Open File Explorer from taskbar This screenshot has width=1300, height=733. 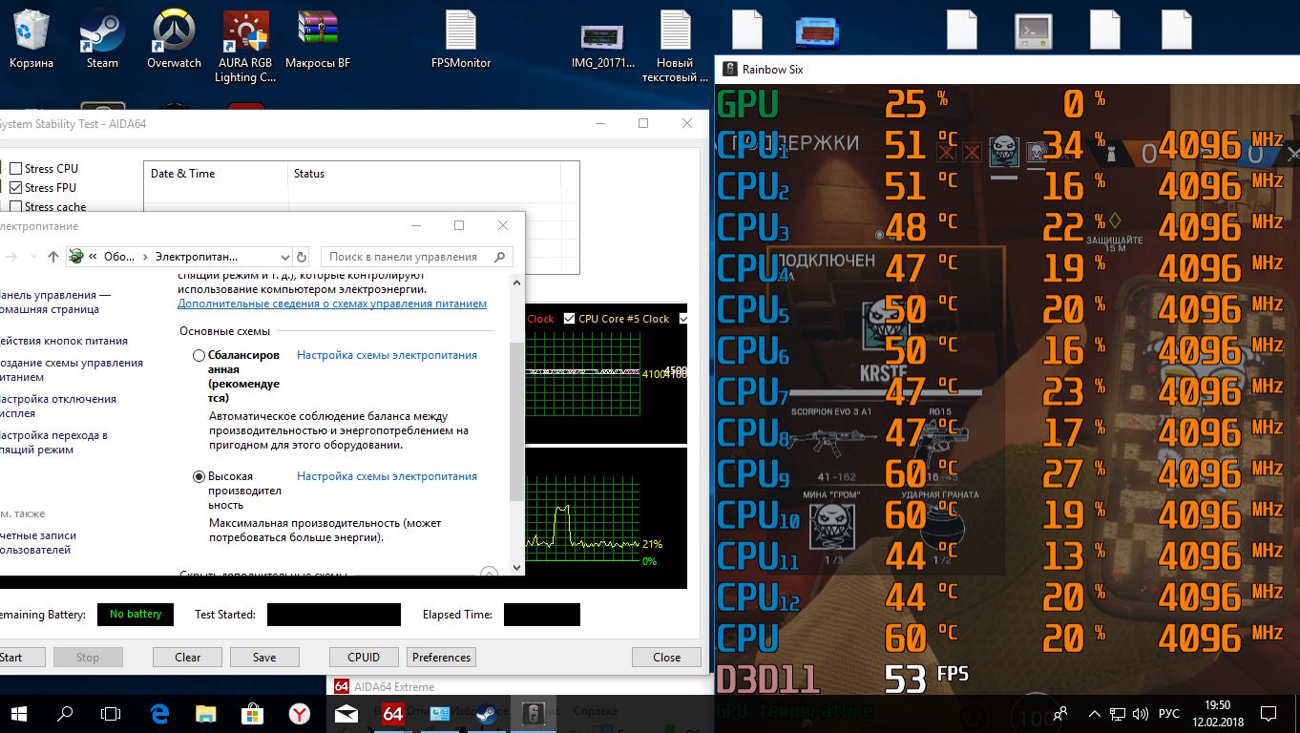(x=206, y=712)
